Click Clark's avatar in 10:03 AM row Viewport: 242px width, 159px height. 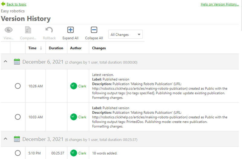pos(74,117)
